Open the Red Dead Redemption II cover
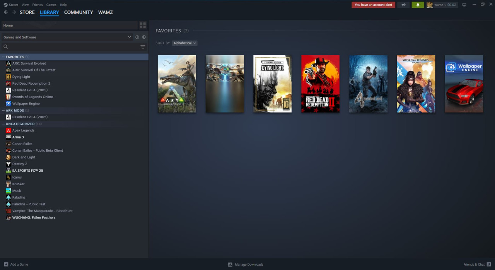The width and height of the screenshot is (495, 270). [320, 84]
